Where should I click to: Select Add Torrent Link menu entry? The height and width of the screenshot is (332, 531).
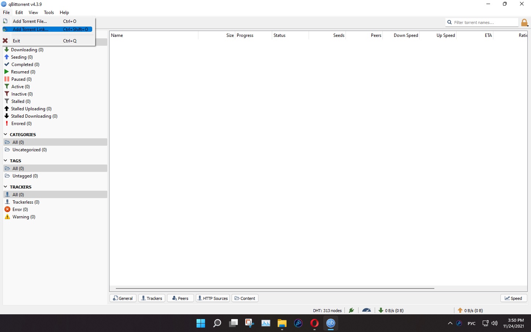tap(48, 29)
